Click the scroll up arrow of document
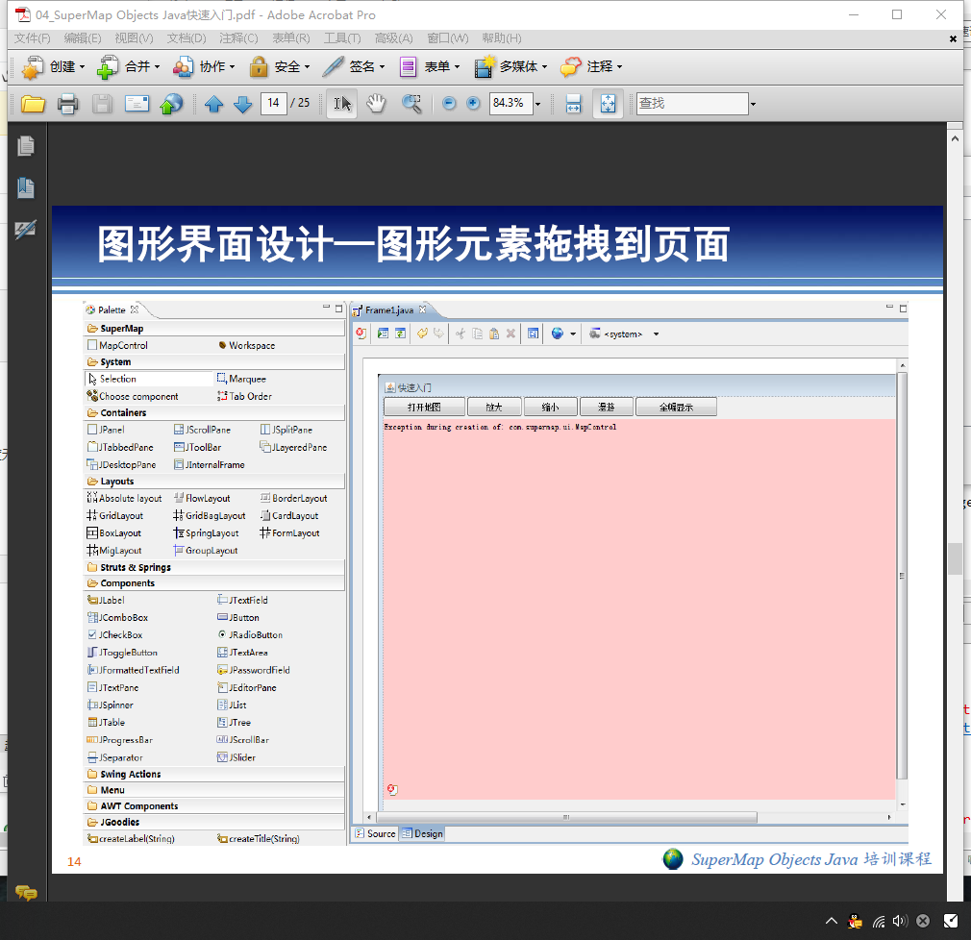This screenshot has height=940, width=971. [x=955, y=138]
